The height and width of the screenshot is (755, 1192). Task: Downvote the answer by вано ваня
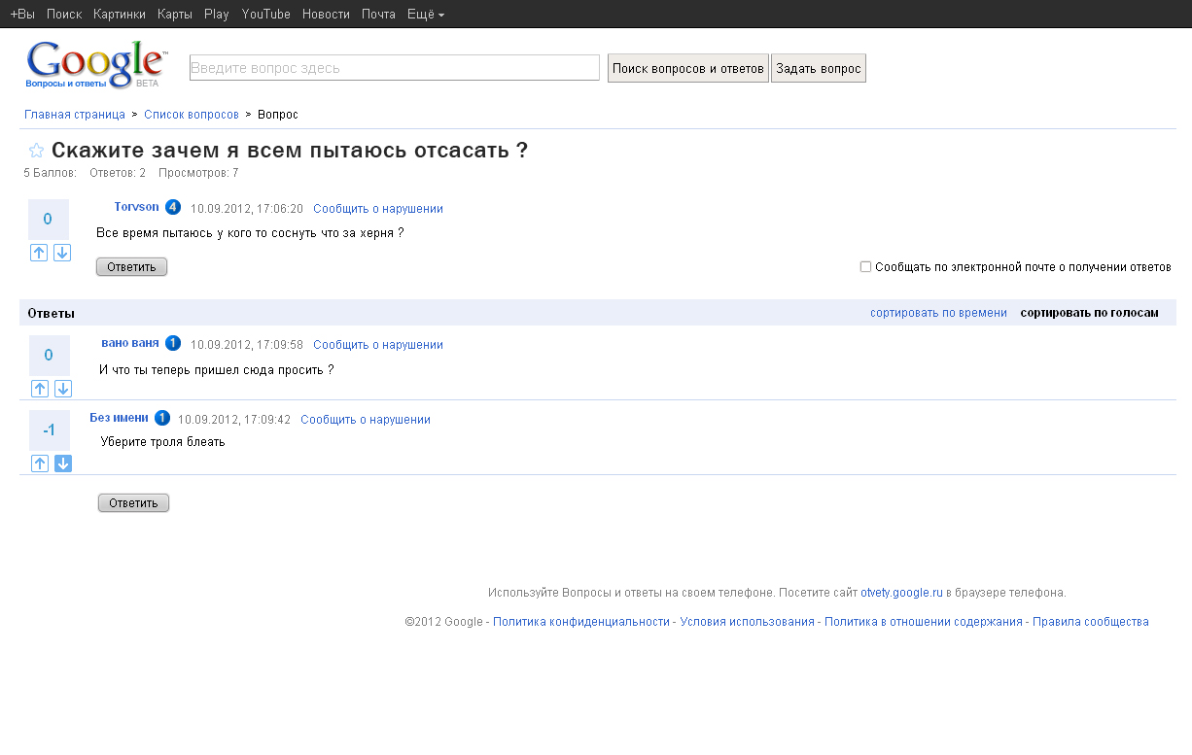pyautogui.click(x=63, y=389)
